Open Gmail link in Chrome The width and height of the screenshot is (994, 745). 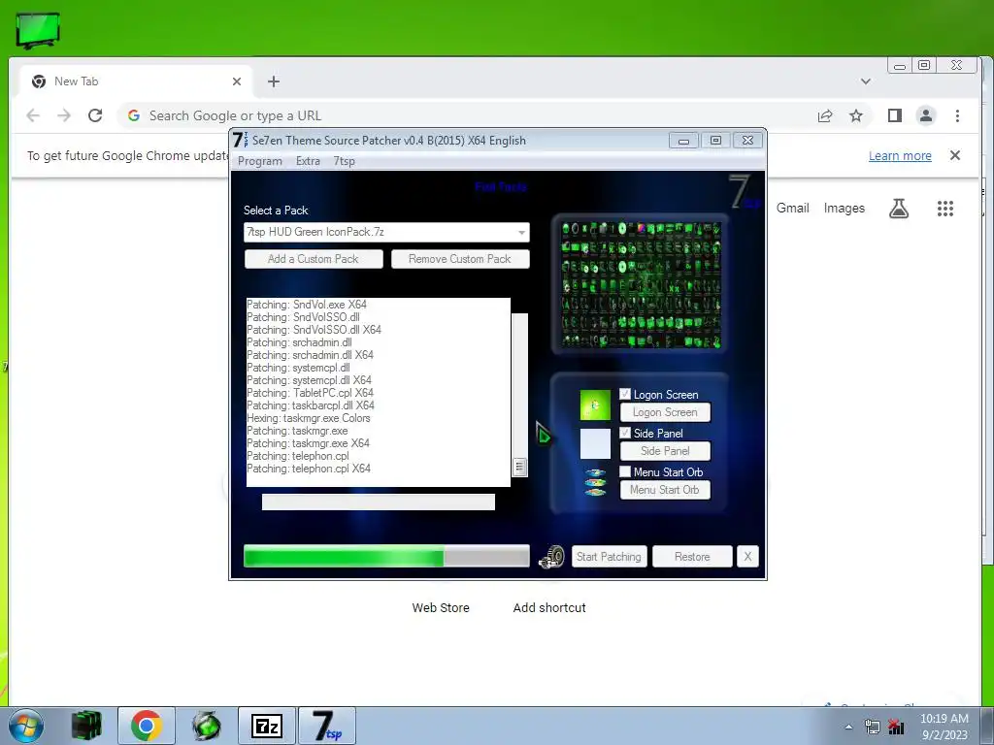click(792, 209)
